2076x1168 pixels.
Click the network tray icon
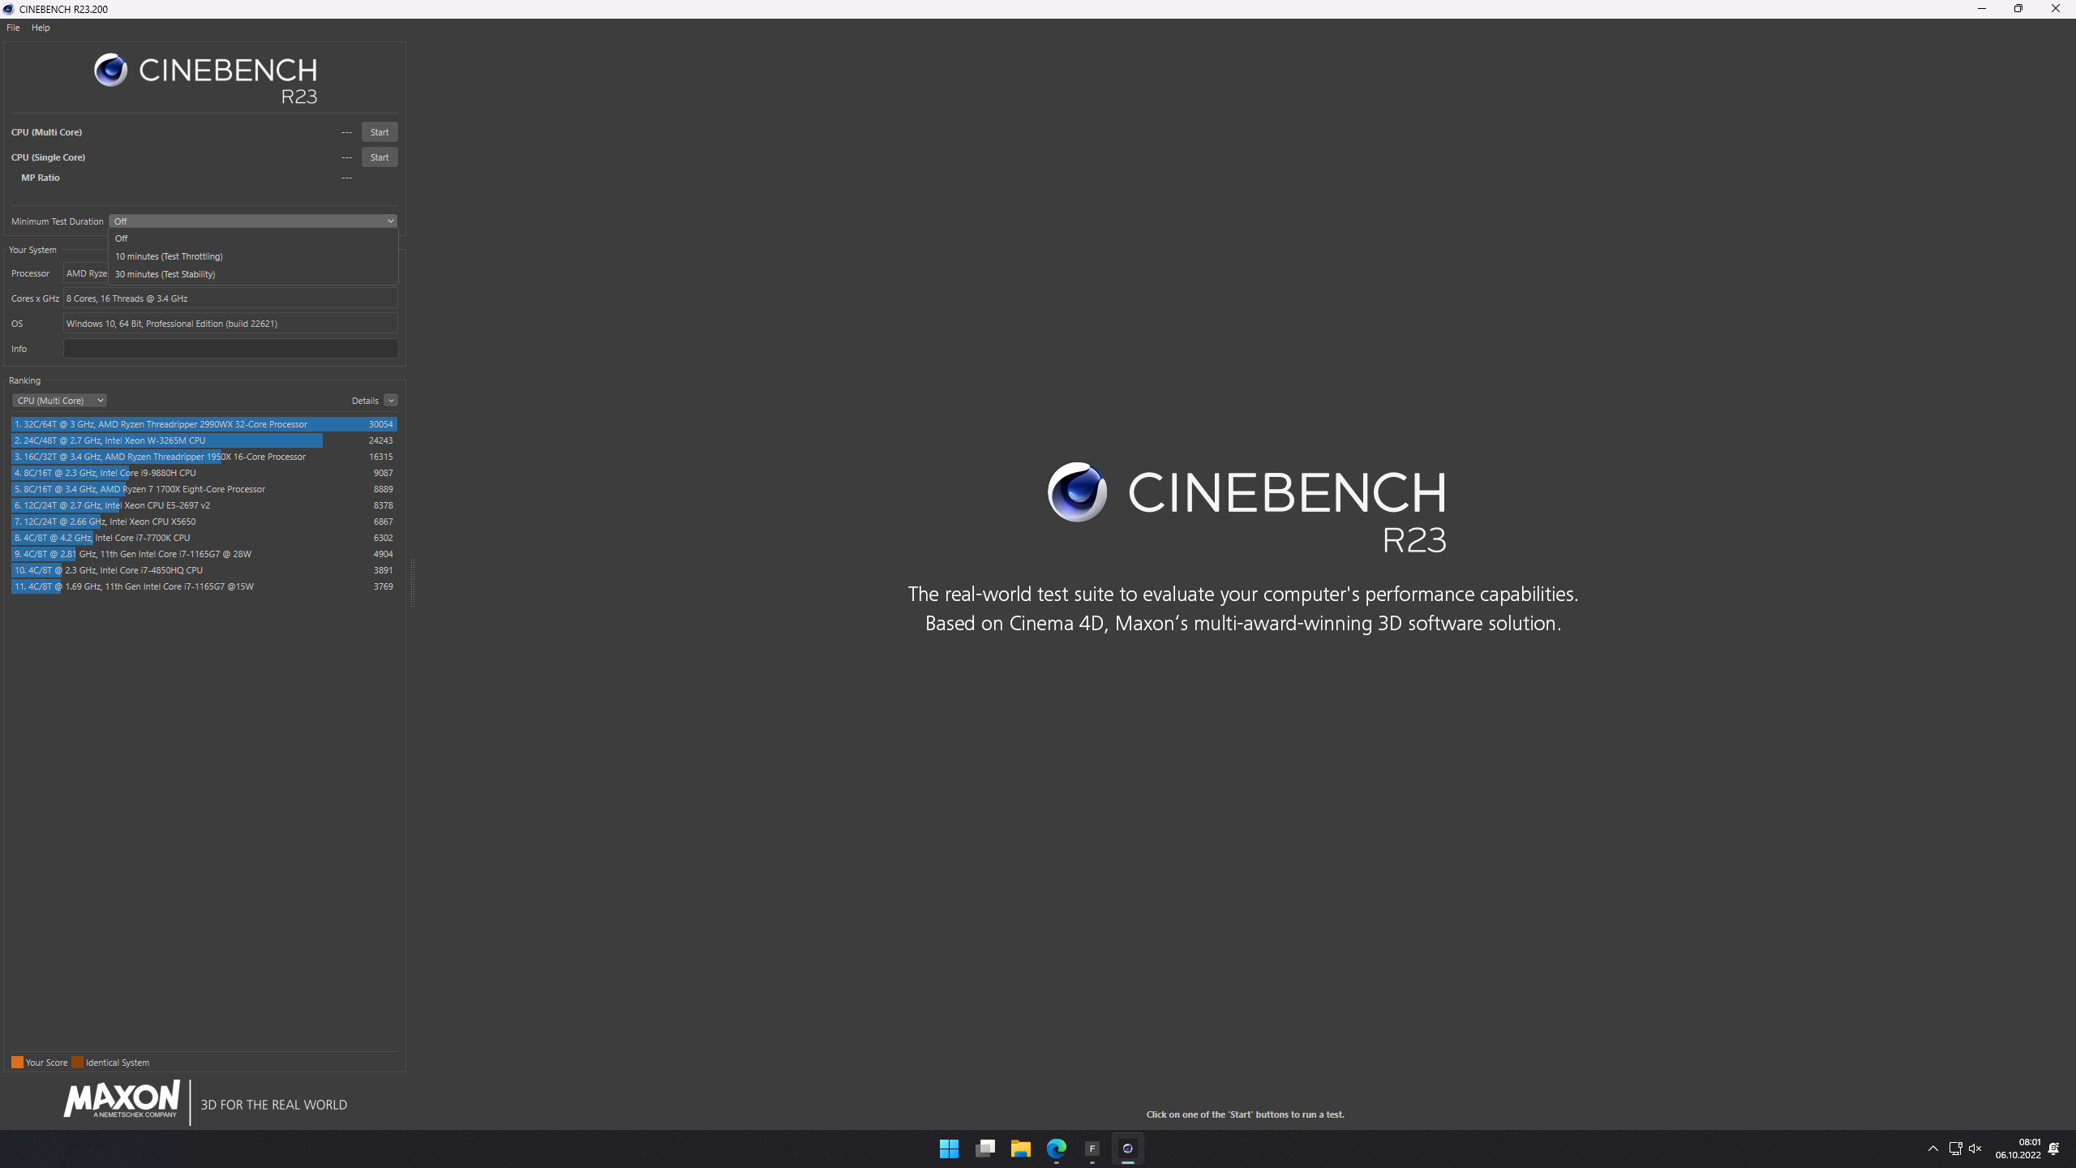[x=1954, y=1149]
